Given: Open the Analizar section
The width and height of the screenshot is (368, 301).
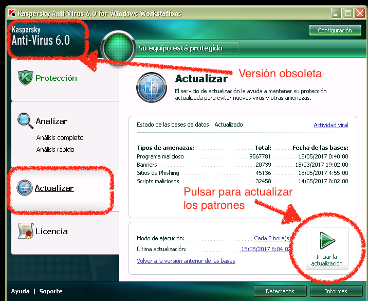Looking at the screenshot, I should 51,121.
